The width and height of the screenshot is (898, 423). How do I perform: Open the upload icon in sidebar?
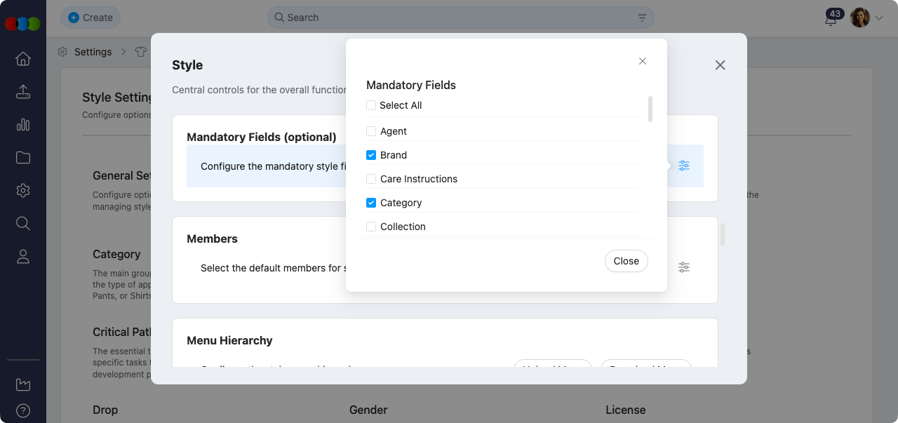pyautogui.click(x=23, y=92)
